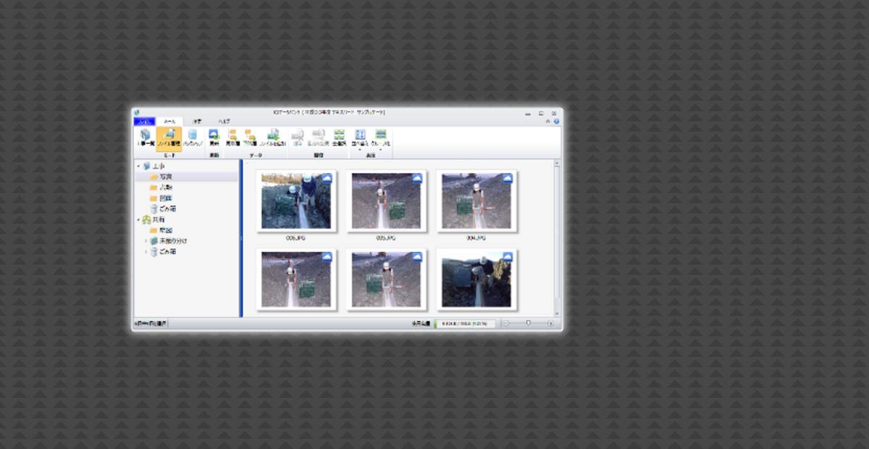Viewport: 869px width, 449px height.
Task: Collapse the 共有 shared tree node
Action: click(138, 219)
